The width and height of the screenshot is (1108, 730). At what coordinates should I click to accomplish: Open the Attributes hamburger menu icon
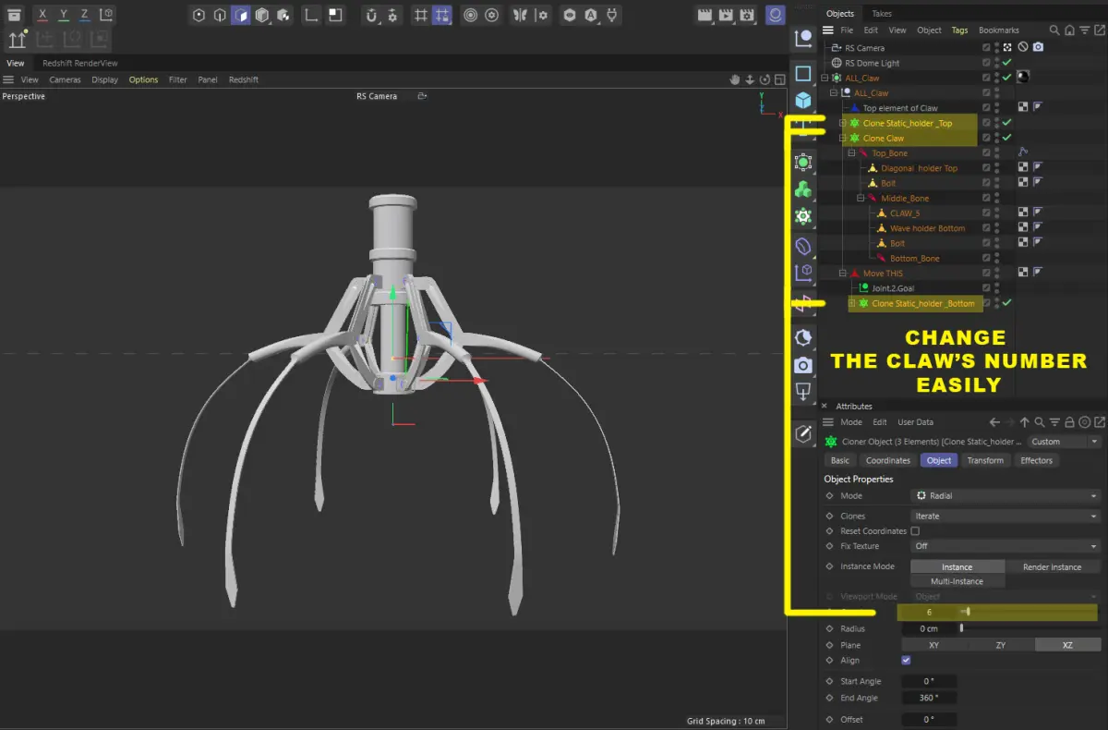coord(828,422)
